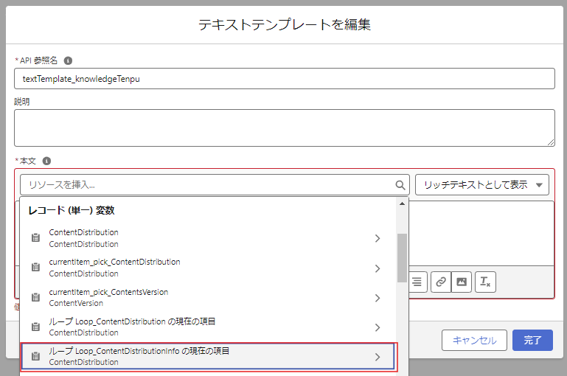Click record icon of Loop_ContentDistribution の現在の項目
The image size is (567, 376).
tap(35, 327)
